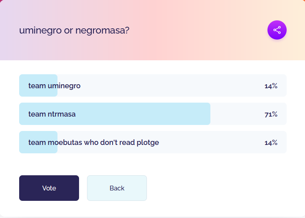
Task: Click the 14% result for team moebutas
Action: (x=271, y=143)
